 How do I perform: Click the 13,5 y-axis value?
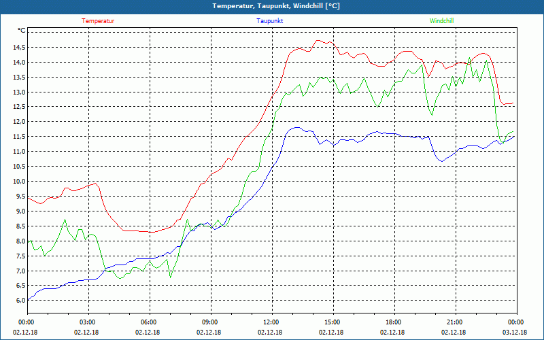pos(20,78)
